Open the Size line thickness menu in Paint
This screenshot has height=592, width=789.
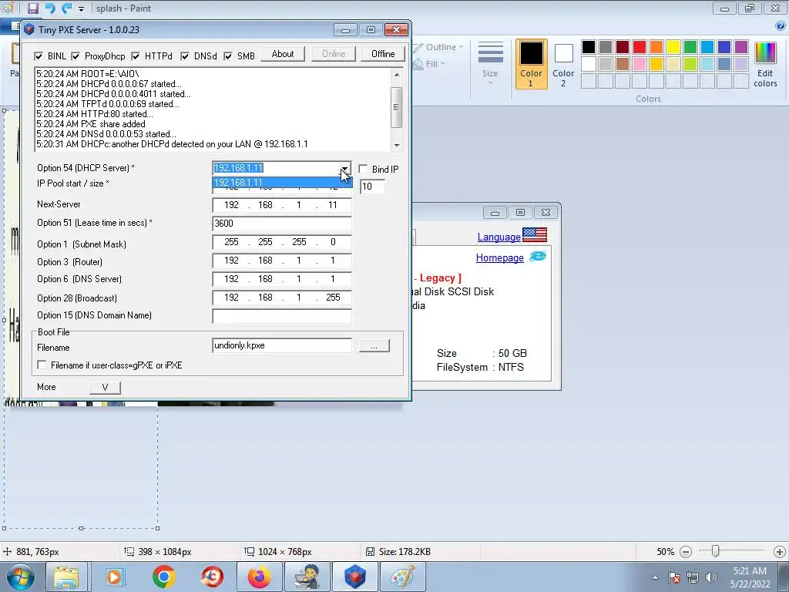coord(490,62)
